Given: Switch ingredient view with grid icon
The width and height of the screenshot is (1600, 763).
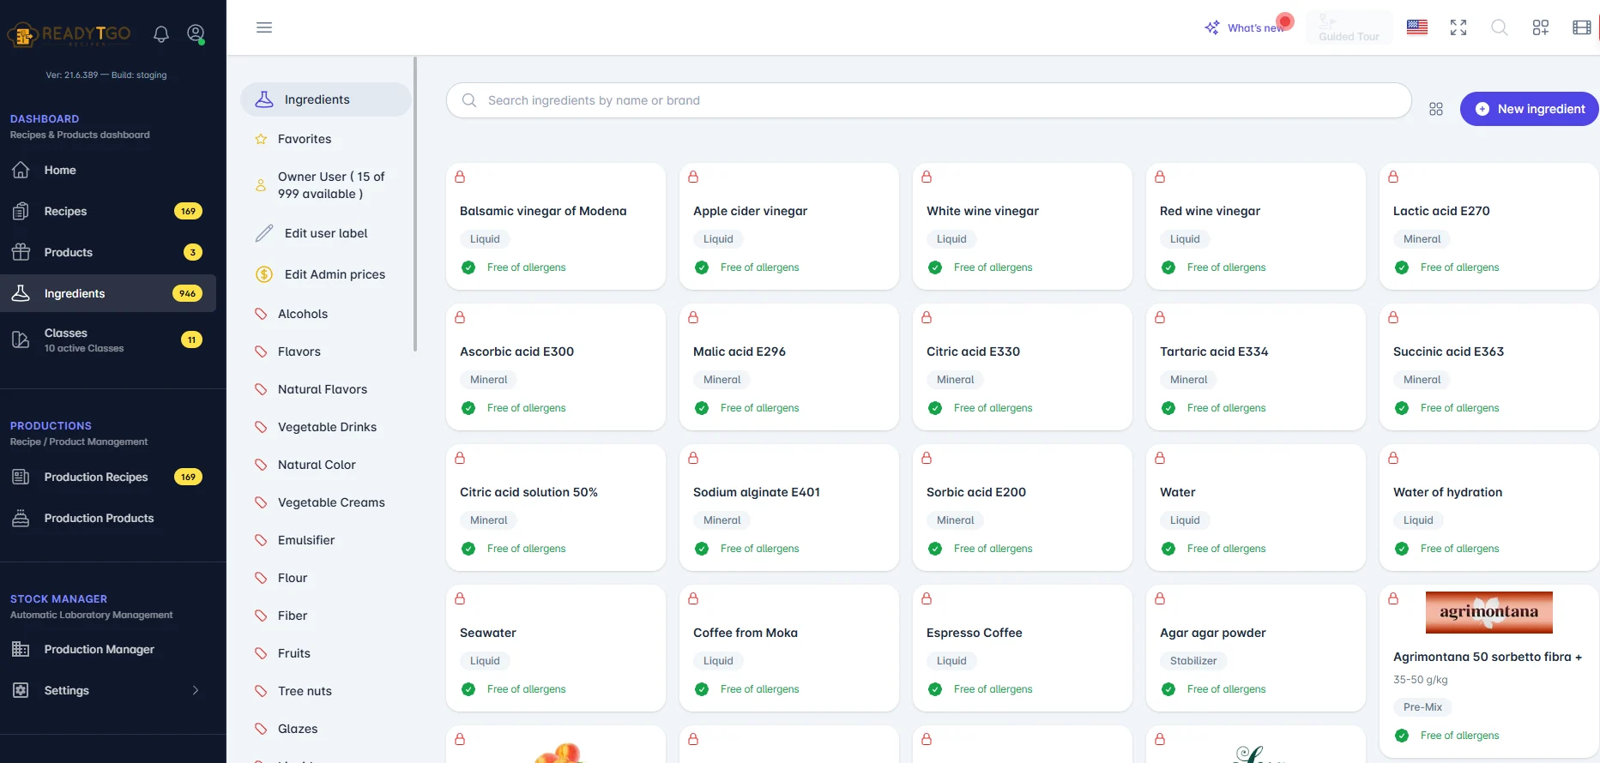Looking at the screenshot, I should point(1436,109).
